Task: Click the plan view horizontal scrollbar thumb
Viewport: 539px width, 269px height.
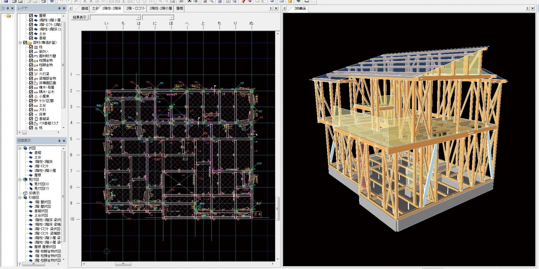Action: click(123, 264)
